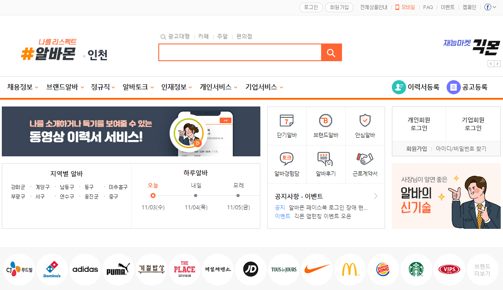Select 내일 (11/04) date dot
Image resolution: width=503 pixels, height=290 pixels.
click(195, 195)
